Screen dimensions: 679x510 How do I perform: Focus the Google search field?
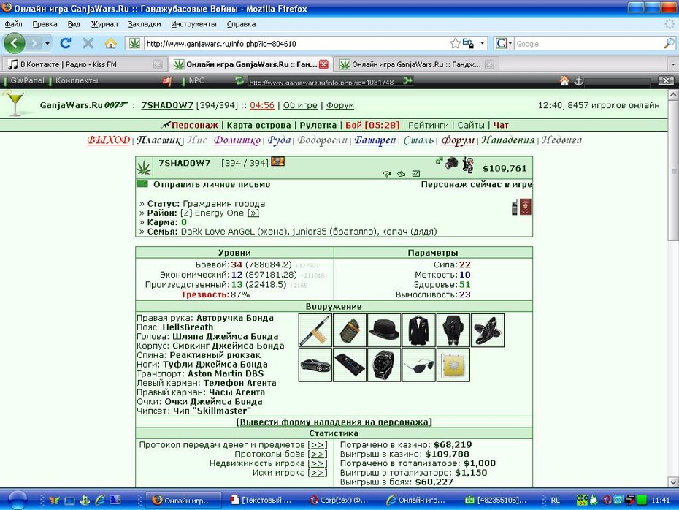(x=588, y=44)
